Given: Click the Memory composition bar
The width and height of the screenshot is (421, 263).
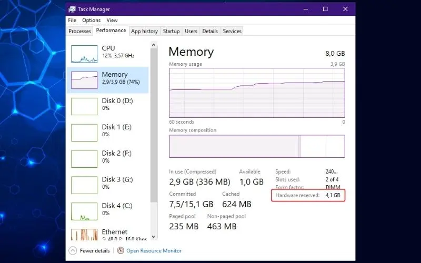Looking at the screenshot, I should 257,146.
